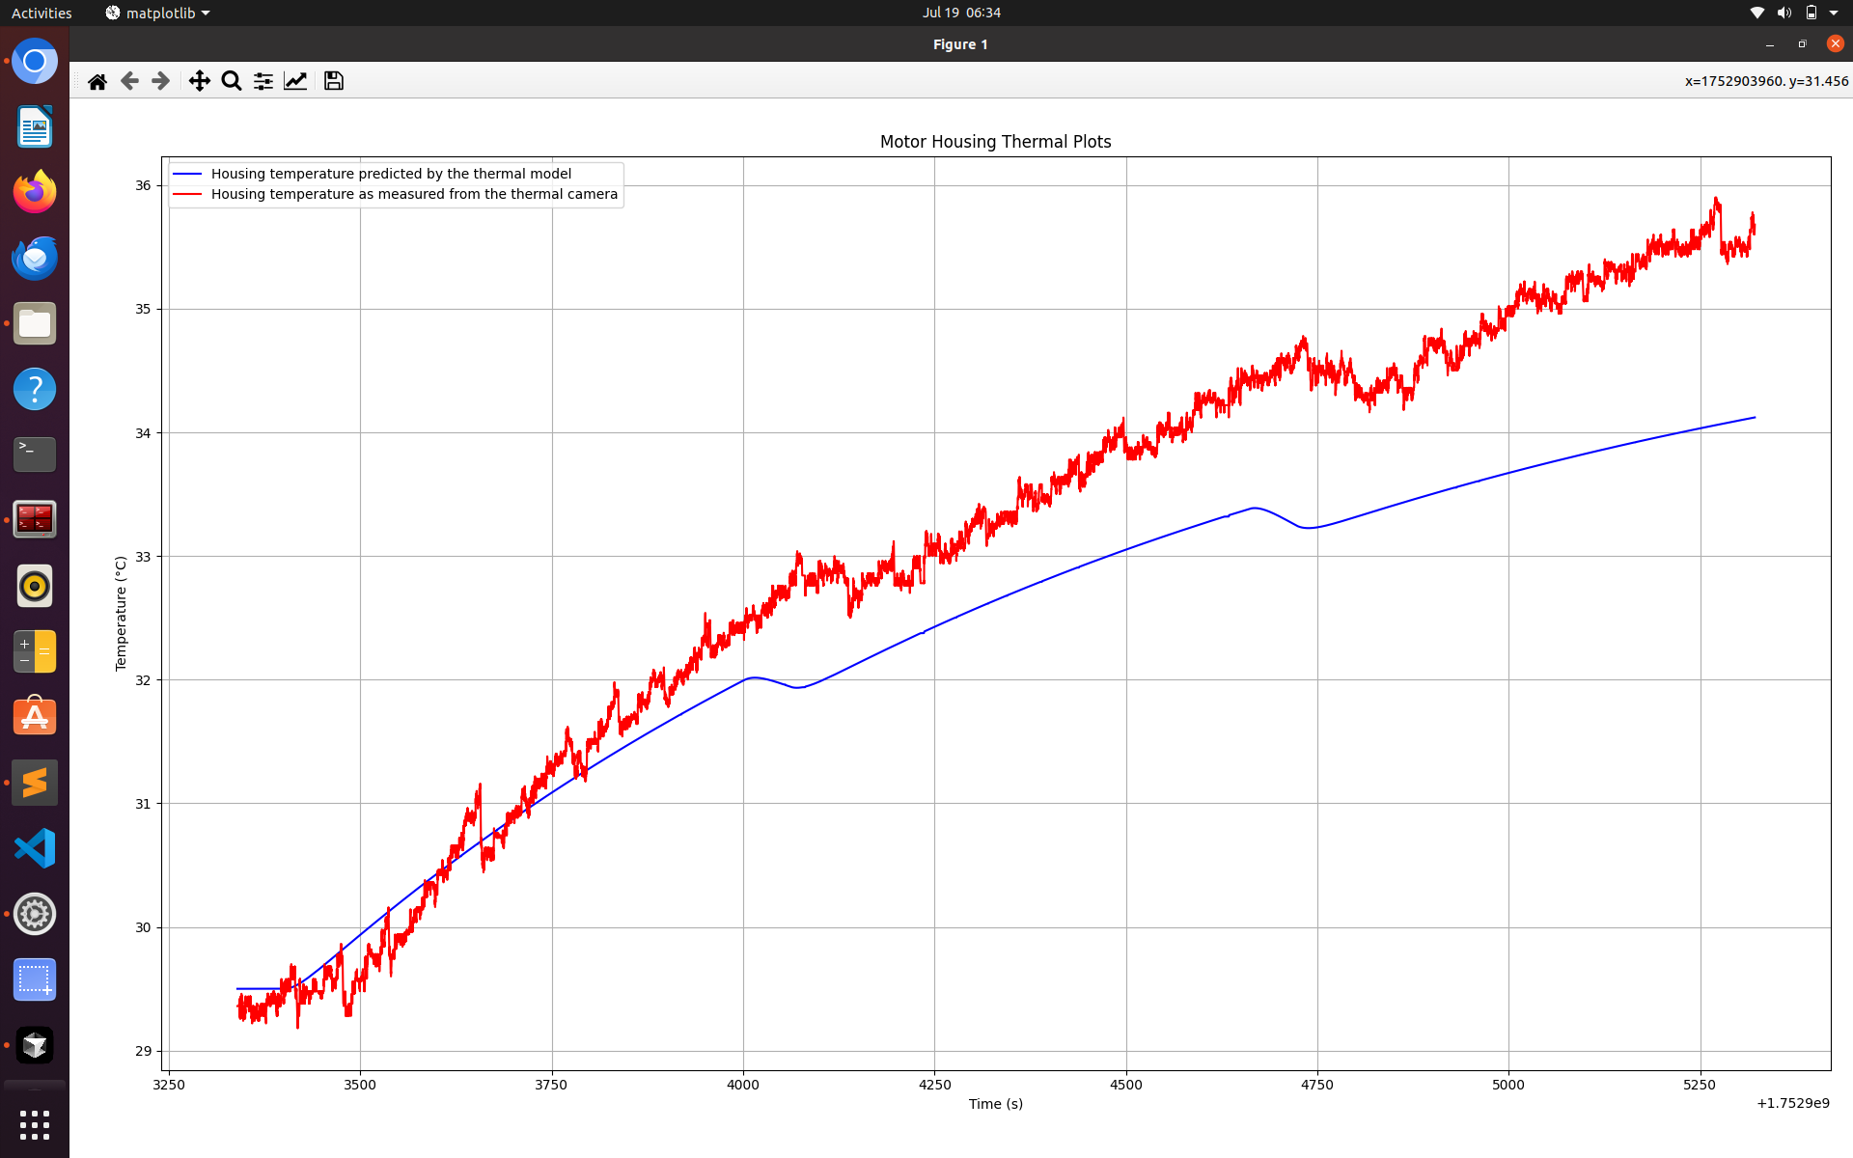
Task: Toggle the Zoom to rectangle tool
Action: coord(232,81)
